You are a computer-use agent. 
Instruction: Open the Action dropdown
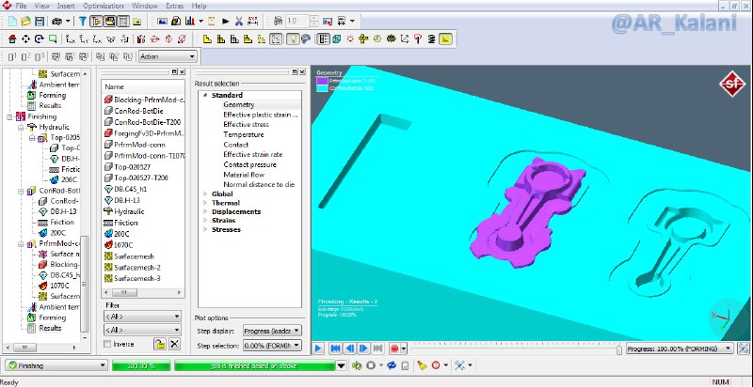tap(168, 56)
